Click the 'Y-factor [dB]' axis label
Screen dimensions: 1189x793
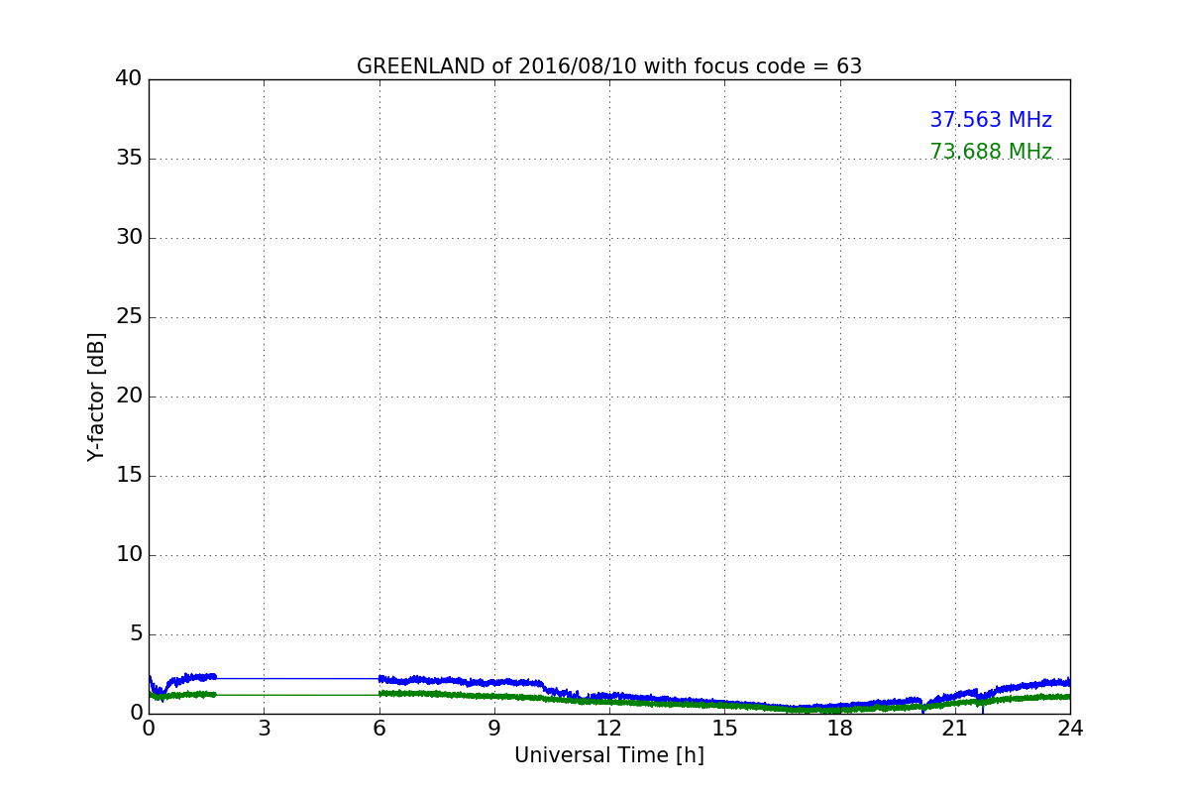coord(96,396)
